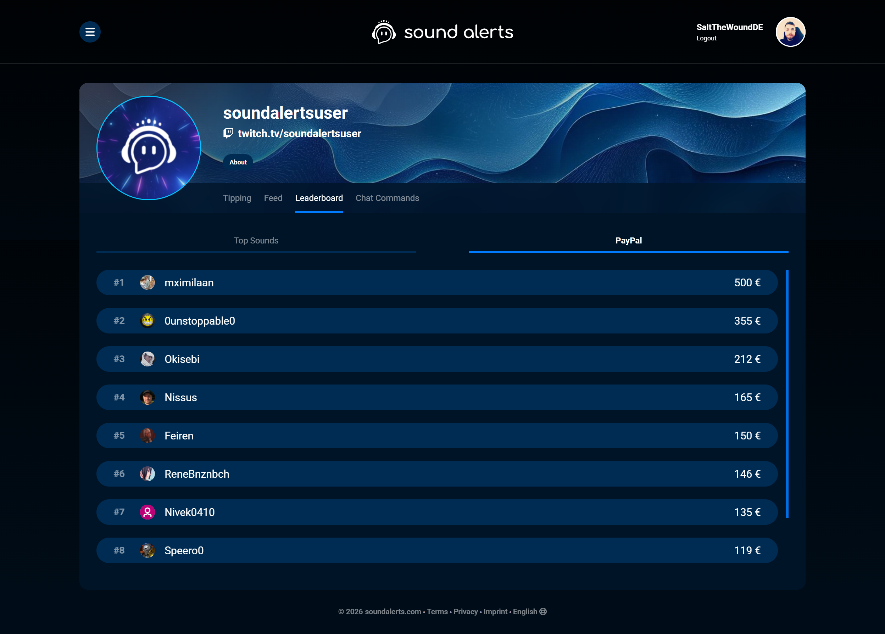This screenshot has width=885, height=634.
Task: Click the leaderboard vertical scrollbar
Action: [x=787, y=393]
